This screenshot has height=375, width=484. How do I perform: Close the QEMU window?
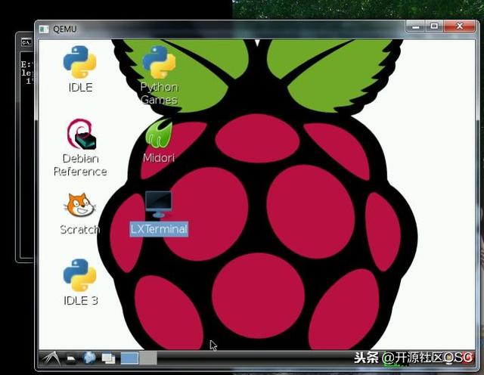460,26
